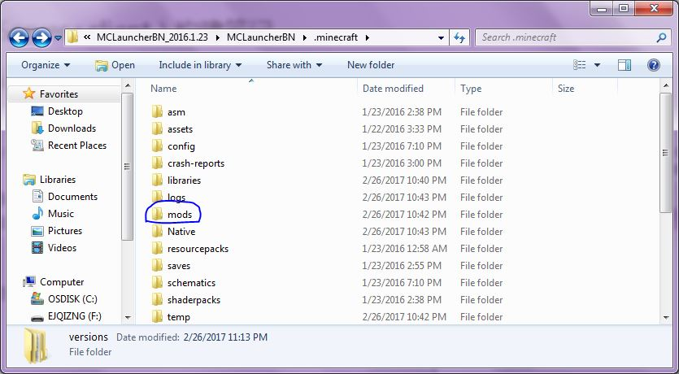The image size is (679, 374).
Task: Open Recent Places in Favorites
Action: point(77,146)
